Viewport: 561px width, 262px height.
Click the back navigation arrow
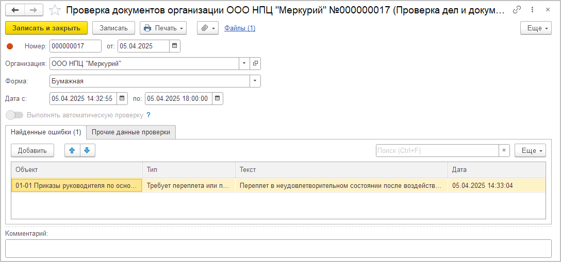click(14, 10)
